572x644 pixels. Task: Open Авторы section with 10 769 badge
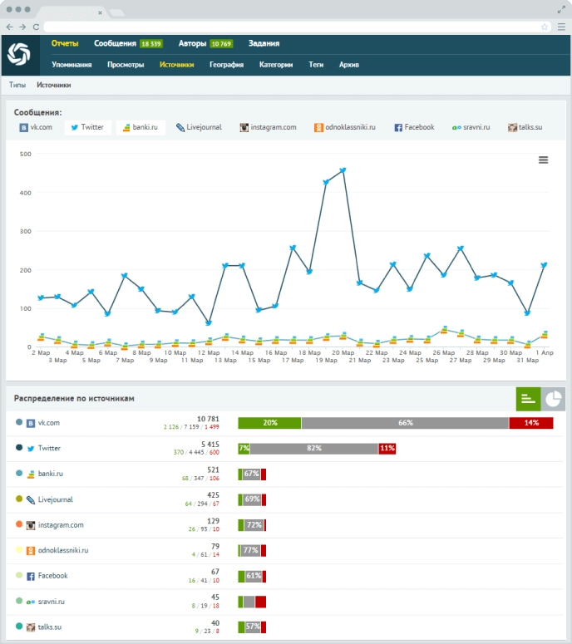205,43
